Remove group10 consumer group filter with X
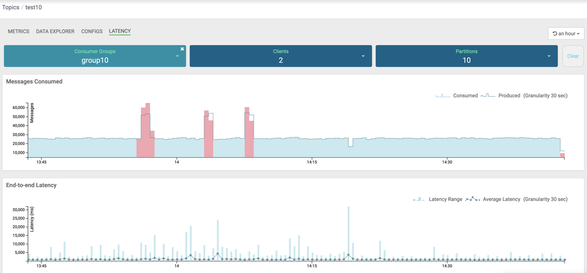This screenshot has height=273, width=587. click(x=182, y=49)
